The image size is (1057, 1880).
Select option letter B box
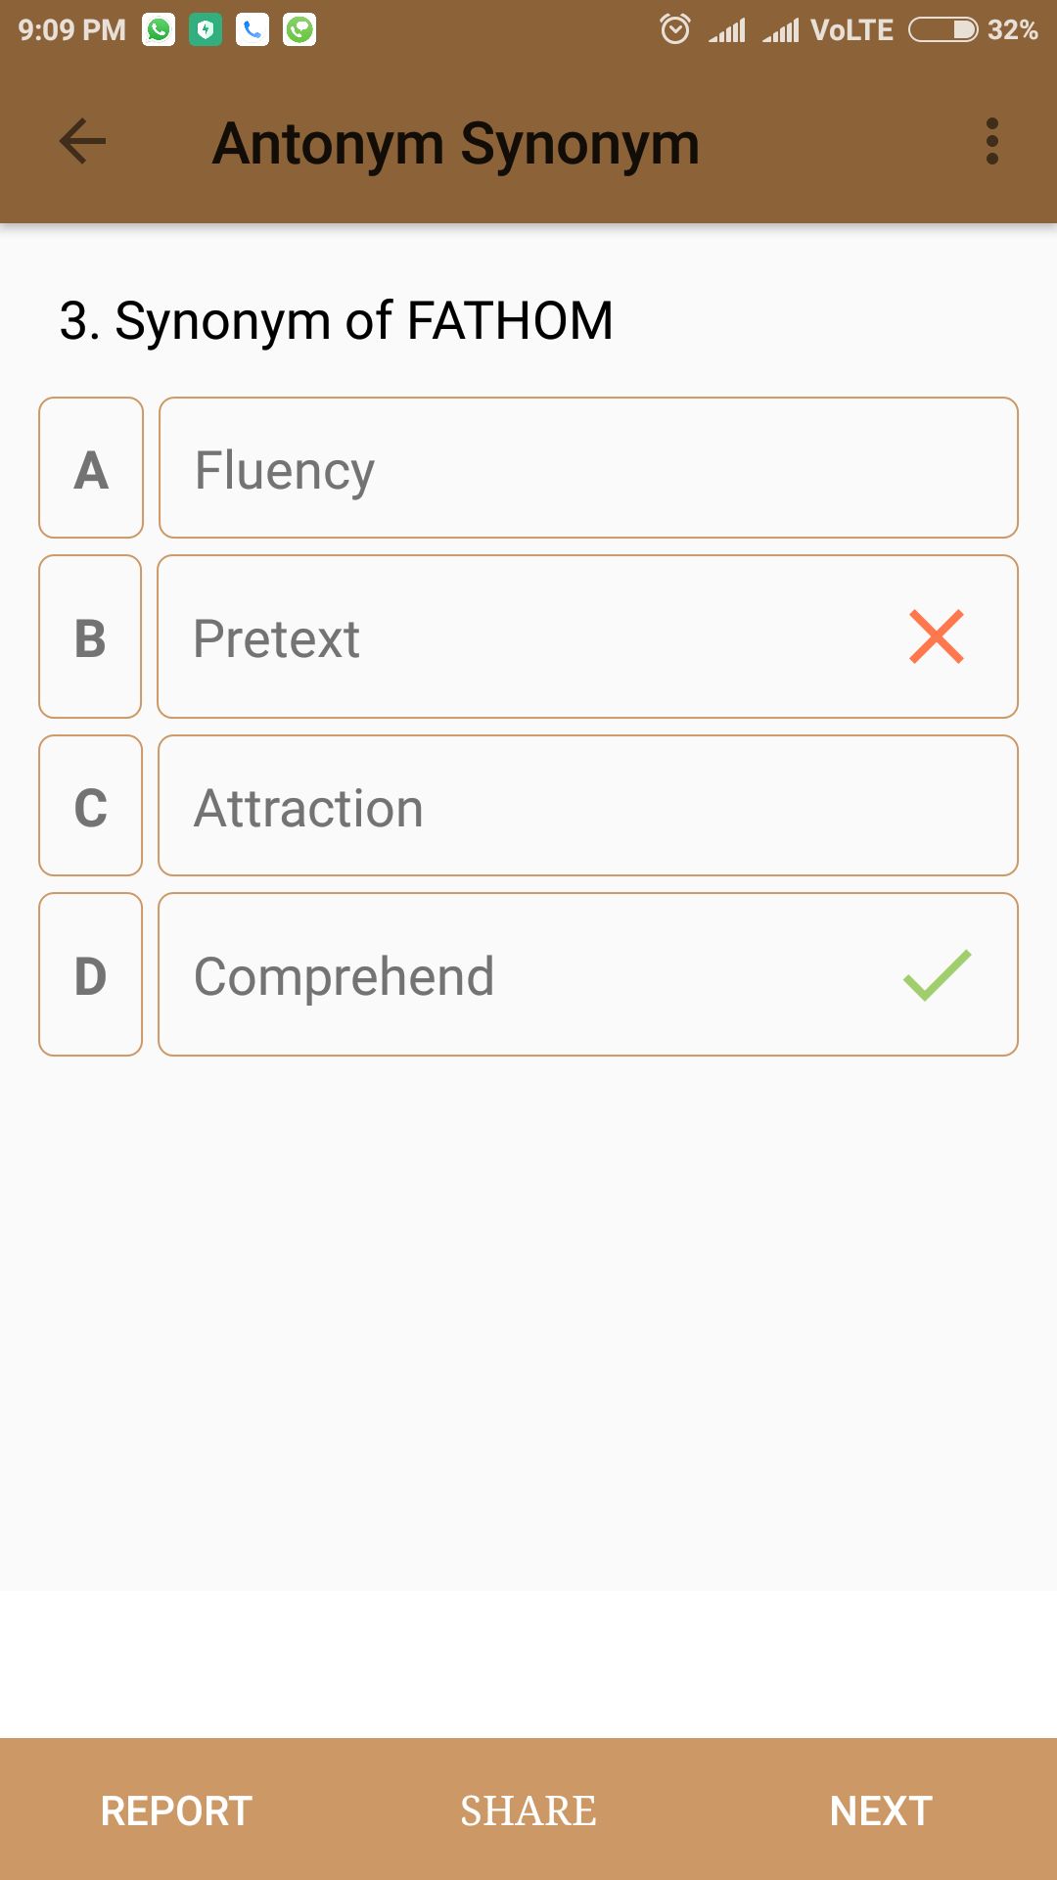(90, 637)
